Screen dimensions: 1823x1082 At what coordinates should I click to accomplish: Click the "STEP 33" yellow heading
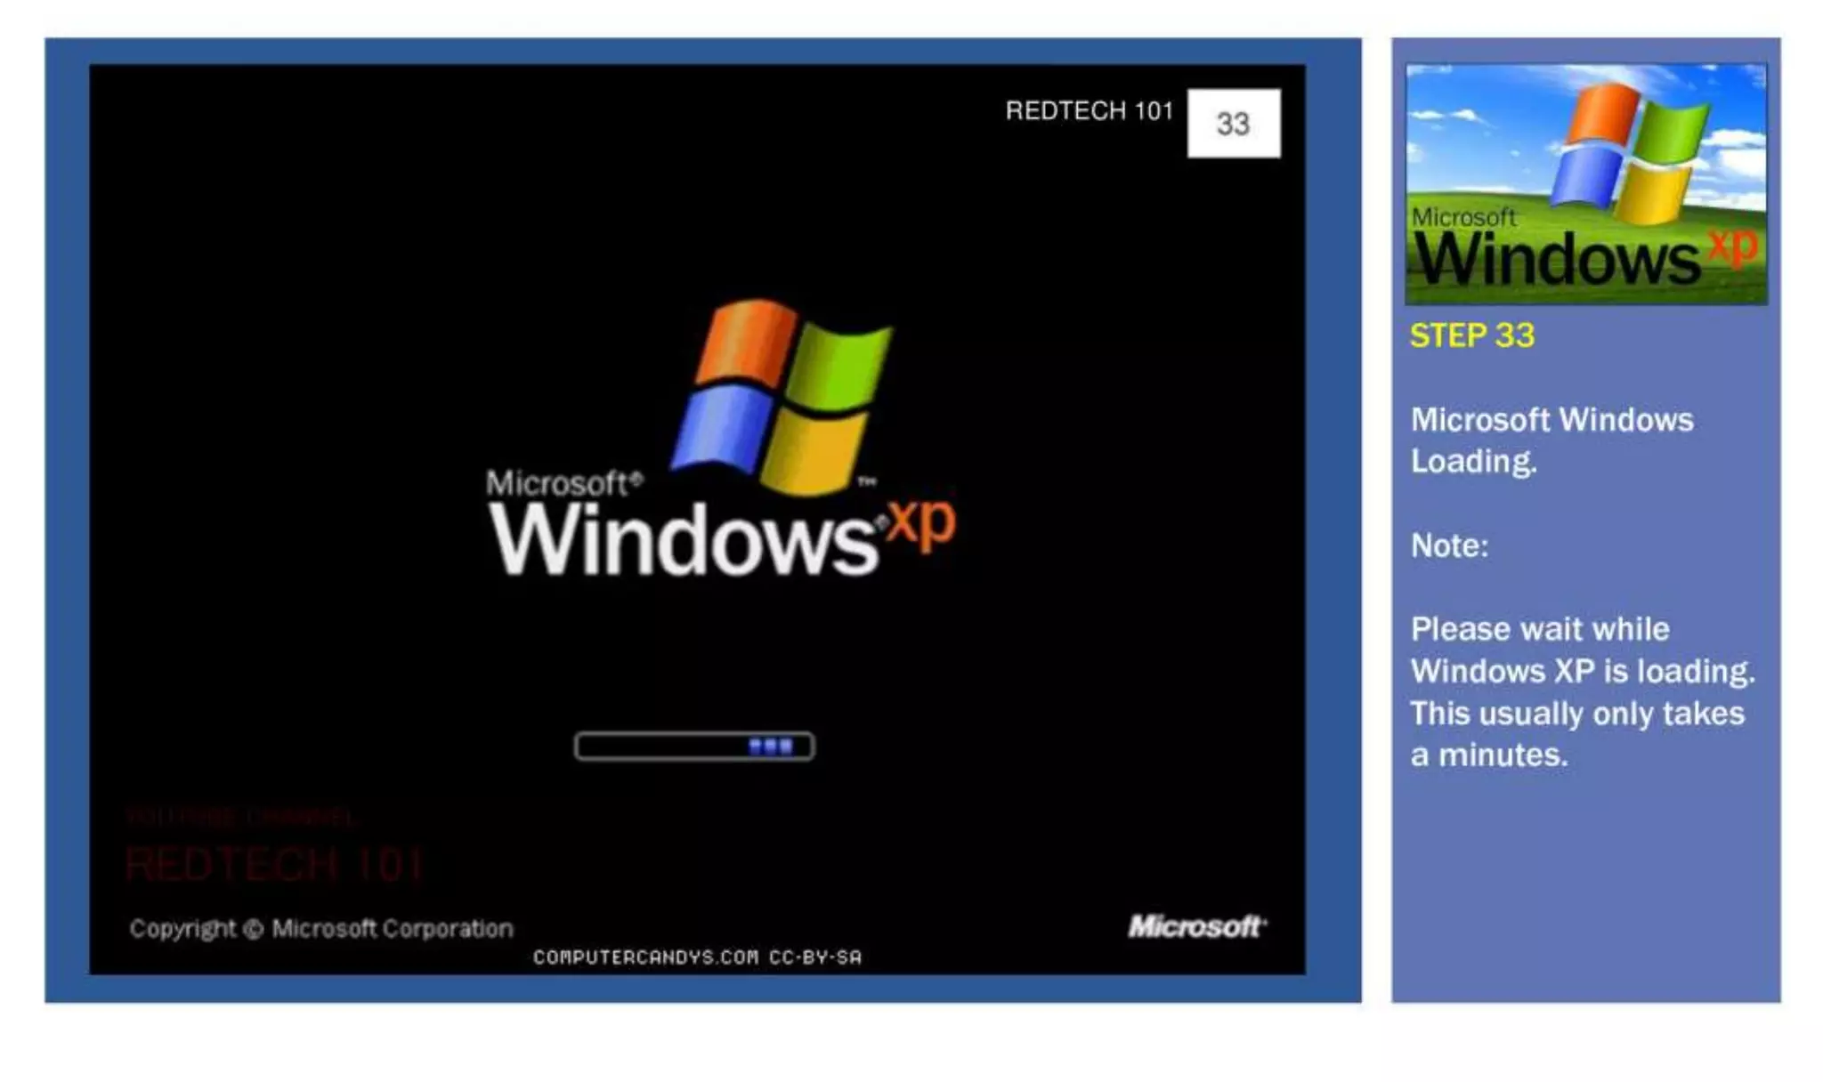pos(1472,335)
